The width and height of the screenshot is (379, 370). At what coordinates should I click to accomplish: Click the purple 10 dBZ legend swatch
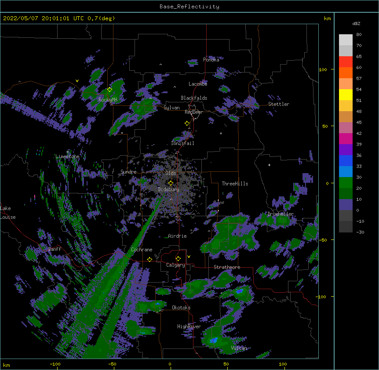coord(346,205)
